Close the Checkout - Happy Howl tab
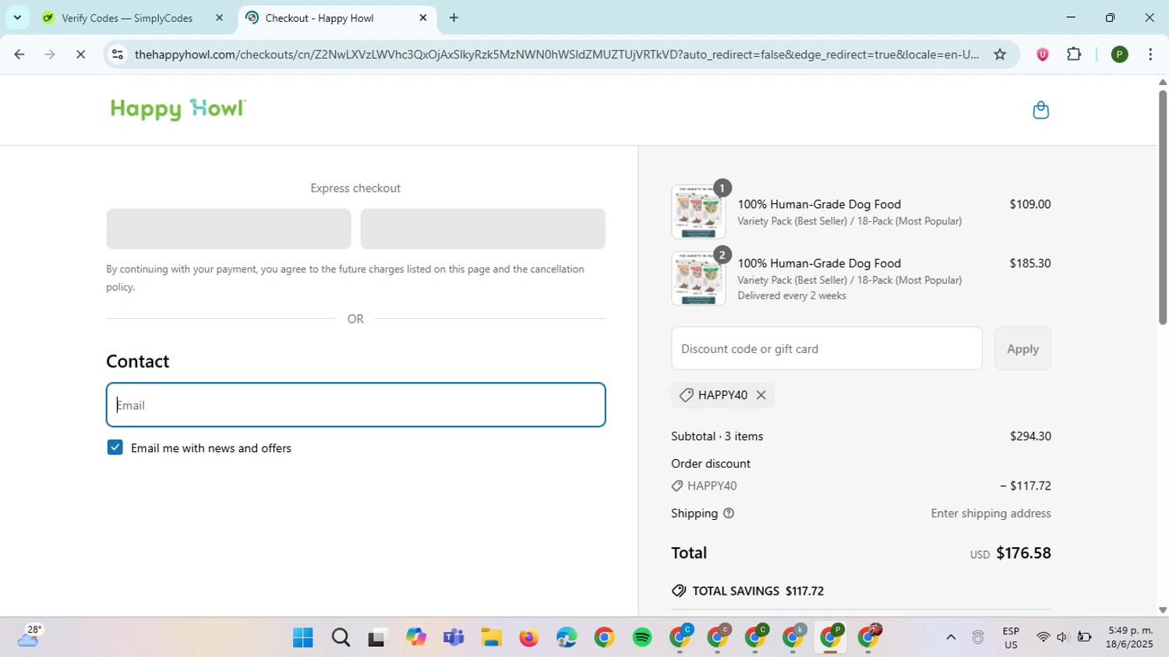Image resolution: width=1169 pixels, height=657 pixels. point(423,18)
